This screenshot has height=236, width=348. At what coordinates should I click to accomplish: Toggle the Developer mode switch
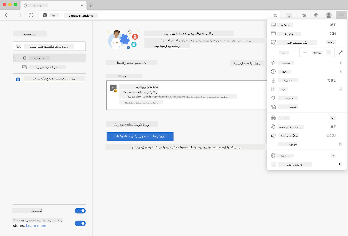click(x=80, y=211)
